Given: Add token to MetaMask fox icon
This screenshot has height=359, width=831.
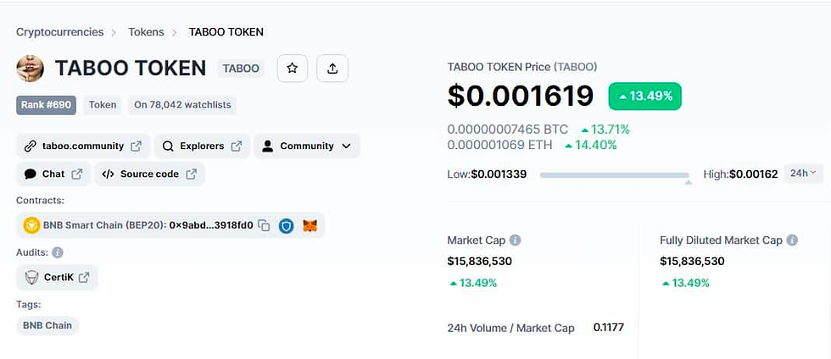Looking at the screenshot, I should coord(310,226).
